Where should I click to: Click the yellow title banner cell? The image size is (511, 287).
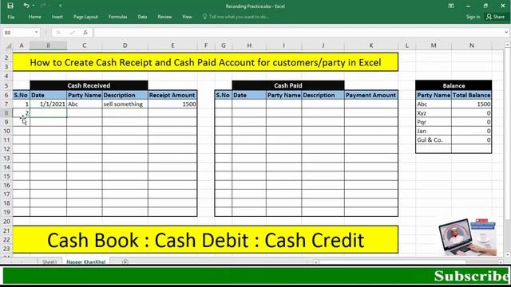[x=205, y=62]
